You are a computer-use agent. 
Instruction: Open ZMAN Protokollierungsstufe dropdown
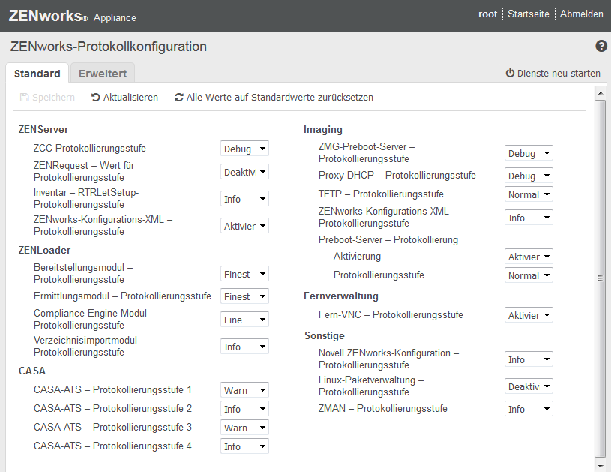click(x=529, y=409)
